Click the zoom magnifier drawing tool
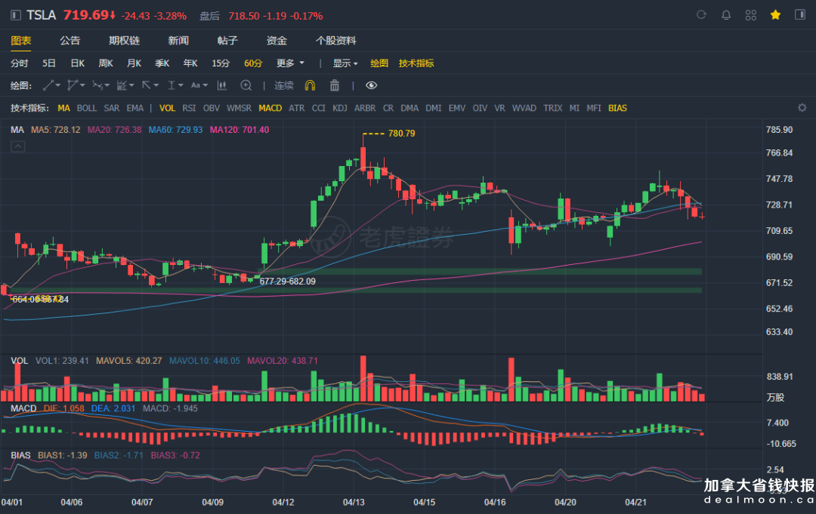Screen dimensions: 816x514 (246, 85)
